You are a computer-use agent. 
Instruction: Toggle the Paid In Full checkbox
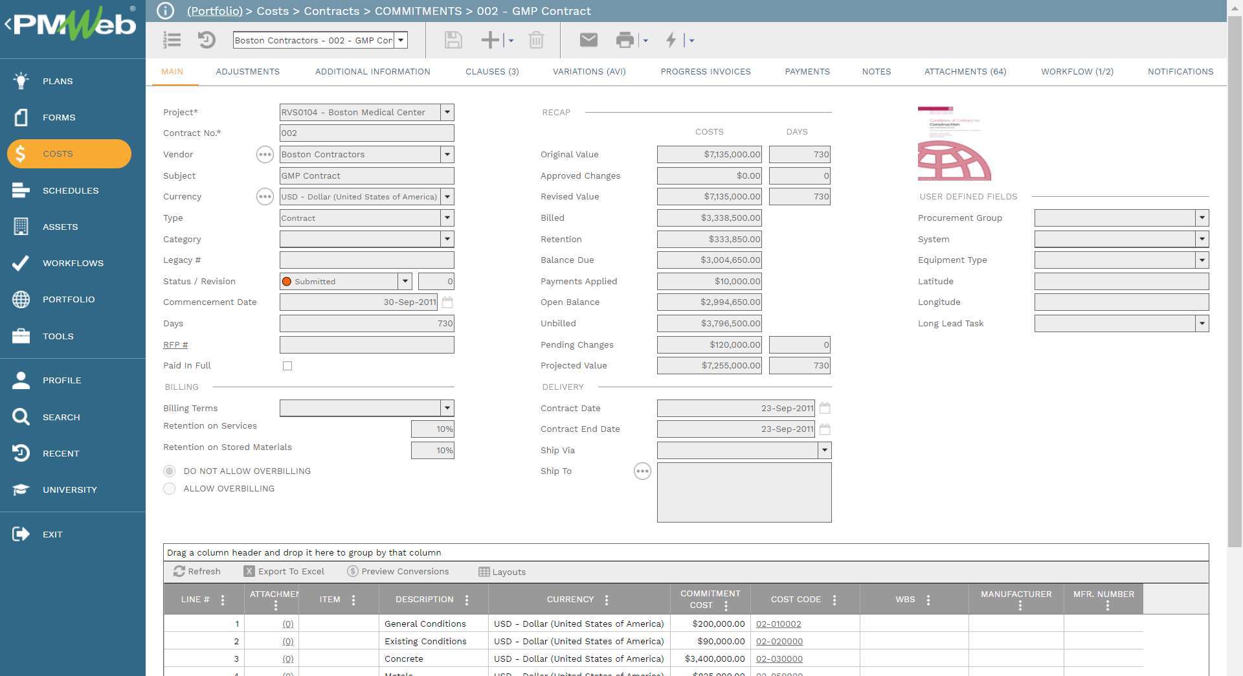[287, 366]
